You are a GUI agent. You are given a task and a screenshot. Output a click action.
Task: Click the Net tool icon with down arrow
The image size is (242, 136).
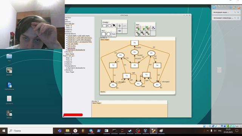coord(153,28)
